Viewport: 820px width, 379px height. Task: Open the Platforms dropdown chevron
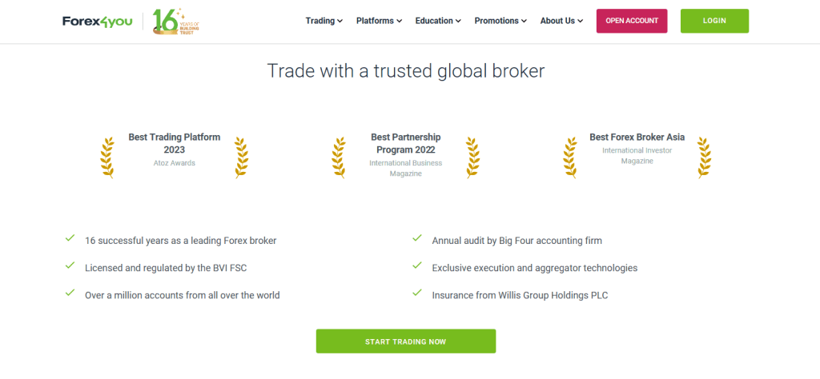point(399,22)
